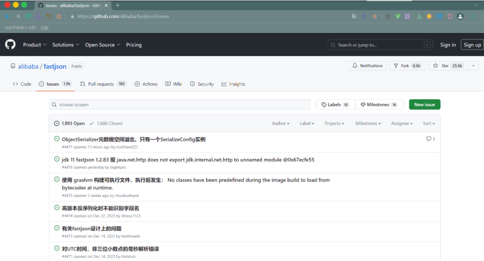Click the green shield ad-block icon
This screenshot has height=261, width=484.
pyautogui.click(x=398, y=16)
